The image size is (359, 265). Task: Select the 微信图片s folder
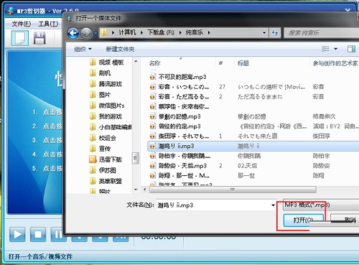[x=111, y=106]
